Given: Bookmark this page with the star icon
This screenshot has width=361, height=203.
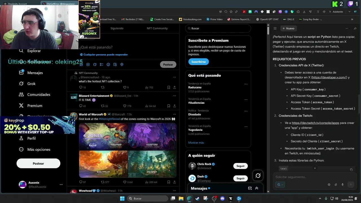Looking at the screenshot, I should (231, 12).
